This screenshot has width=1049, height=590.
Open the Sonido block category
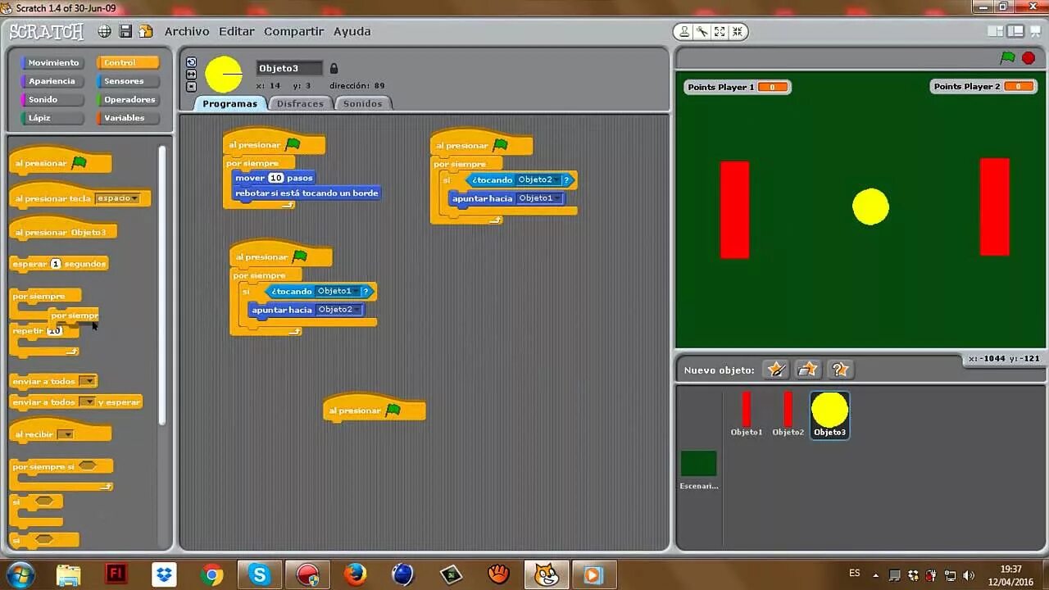53,100
